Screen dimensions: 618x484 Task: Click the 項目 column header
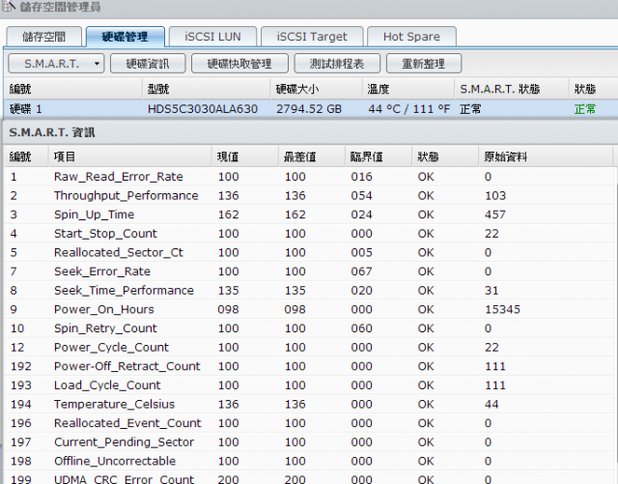pos(130,157)
